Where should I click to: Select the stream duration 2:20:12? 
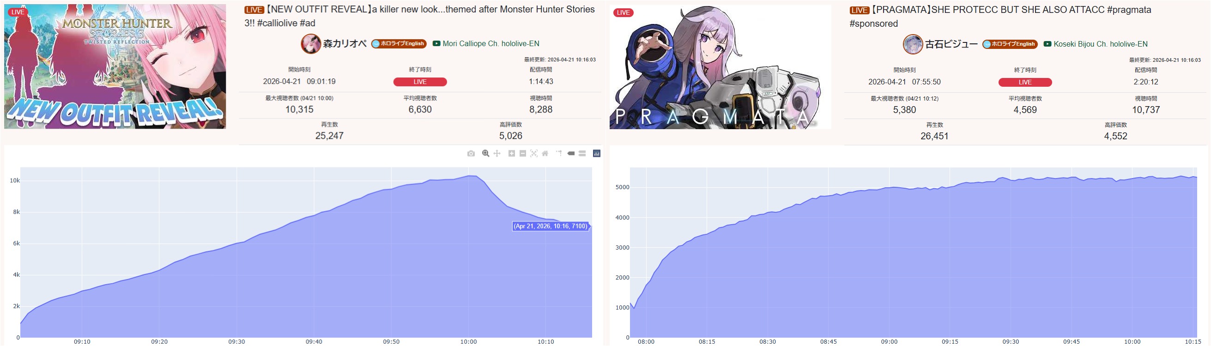click(1146, 82)
